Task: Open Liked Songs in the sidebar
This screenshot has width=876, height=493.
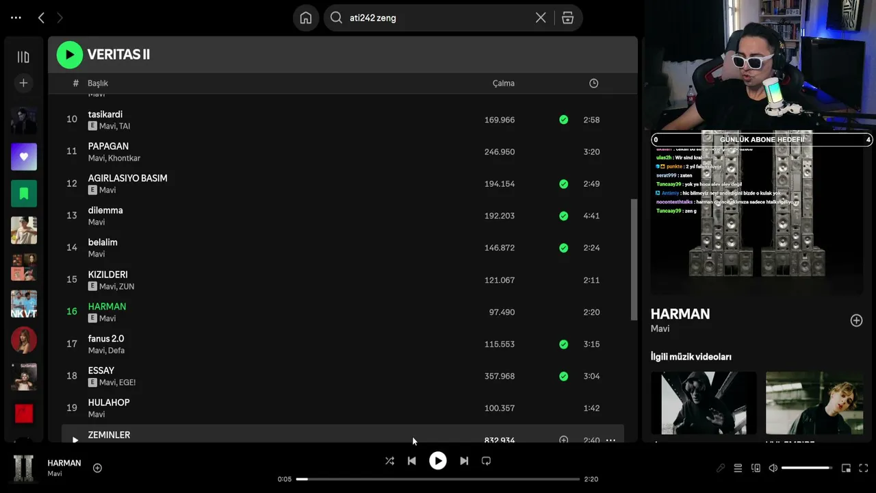Action: 24,157
